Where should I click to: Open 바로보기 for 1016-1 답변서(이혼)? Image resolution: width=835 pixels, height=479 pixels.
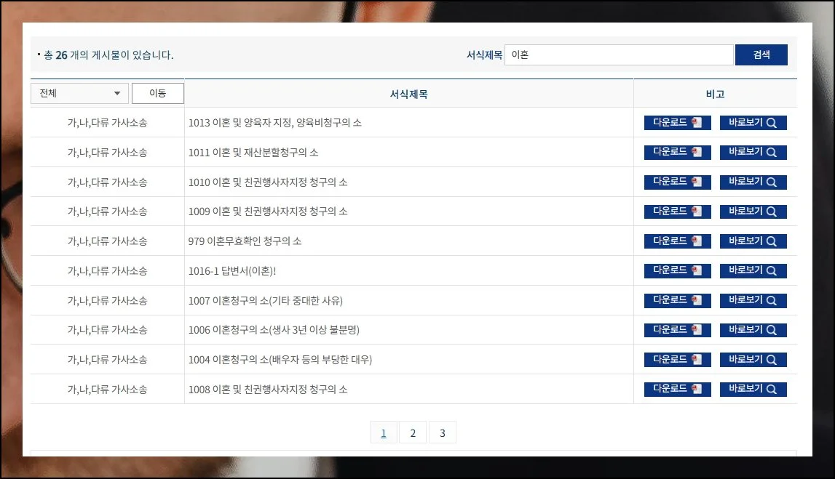tap(753, 270)
